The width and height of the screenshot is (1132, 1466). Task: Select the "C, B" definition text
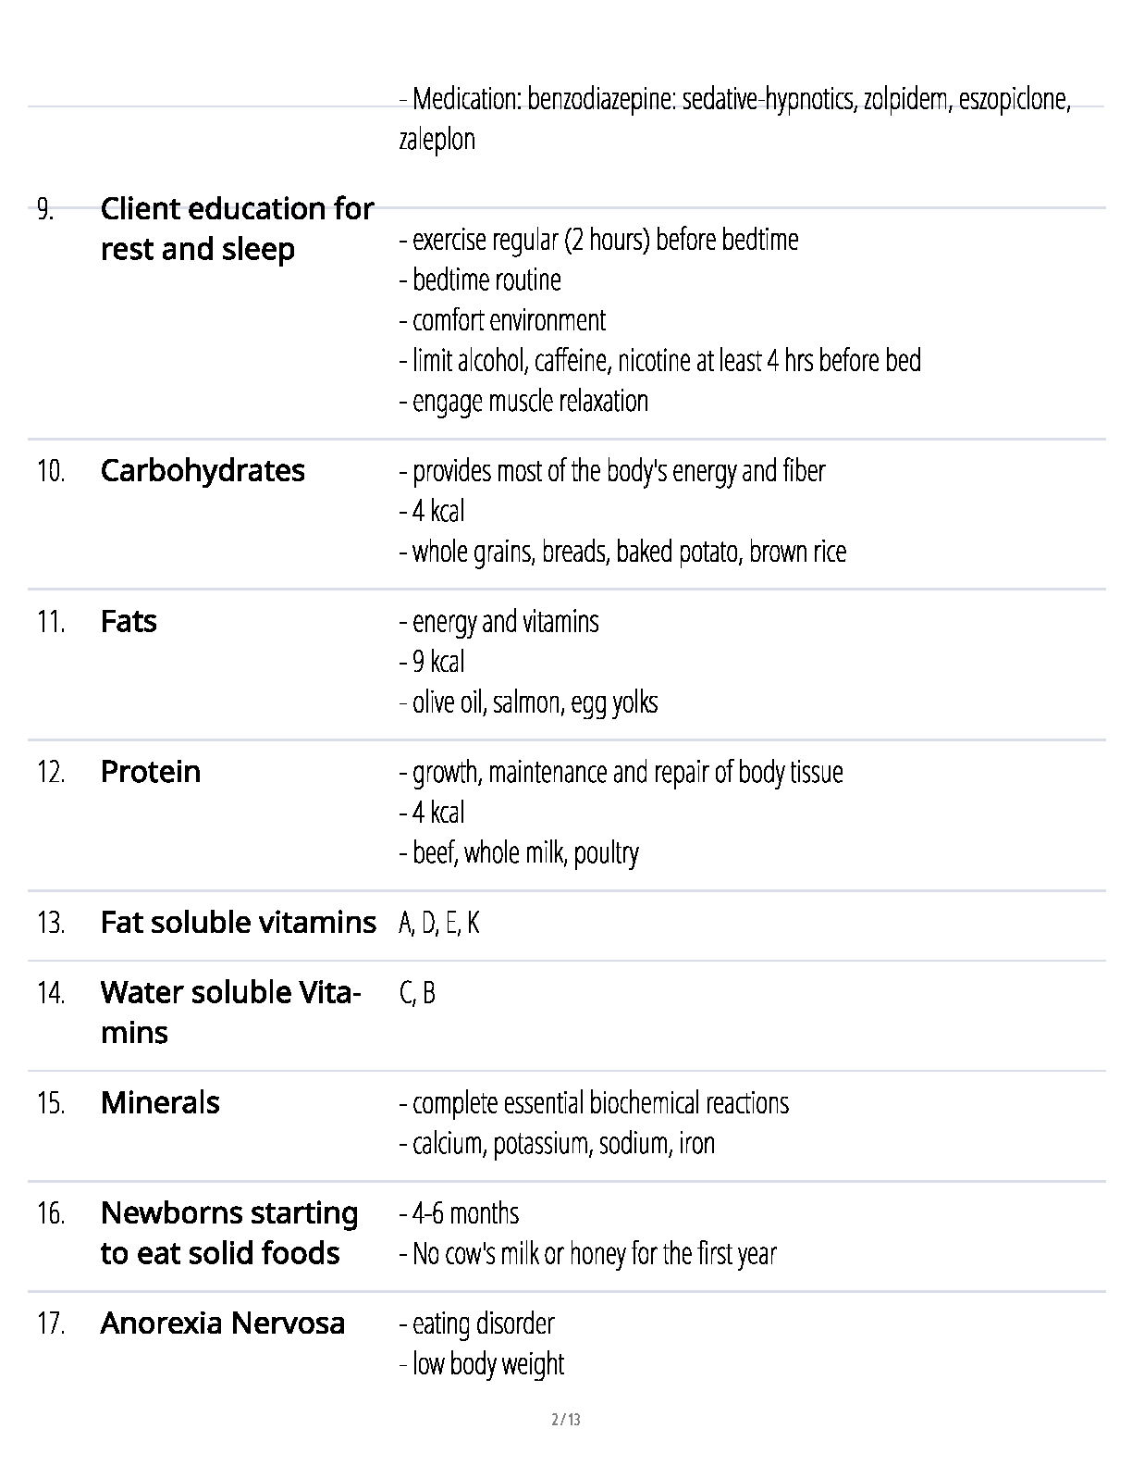417,993
